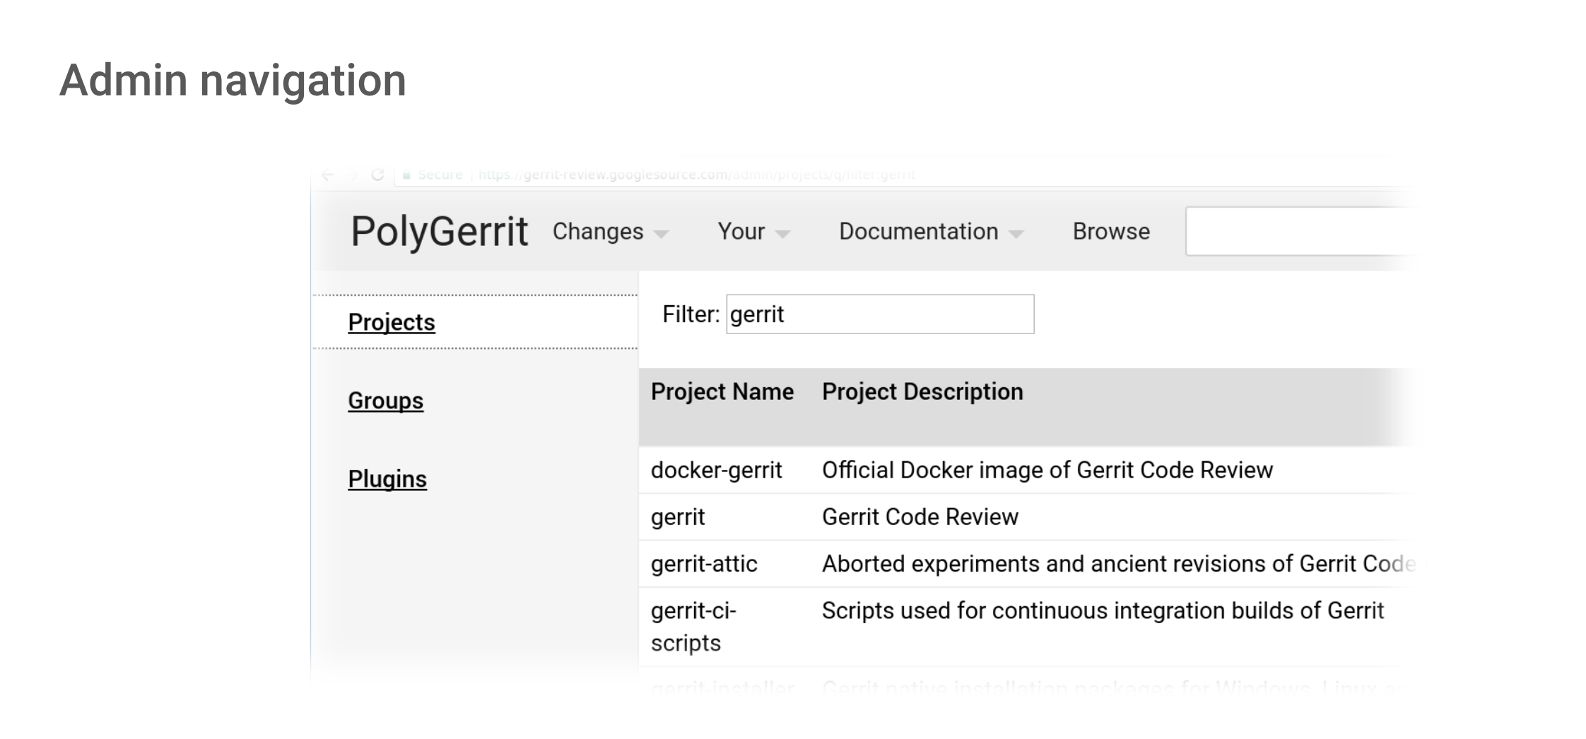Click the browser back arrow icon

[x=327, y=175]
